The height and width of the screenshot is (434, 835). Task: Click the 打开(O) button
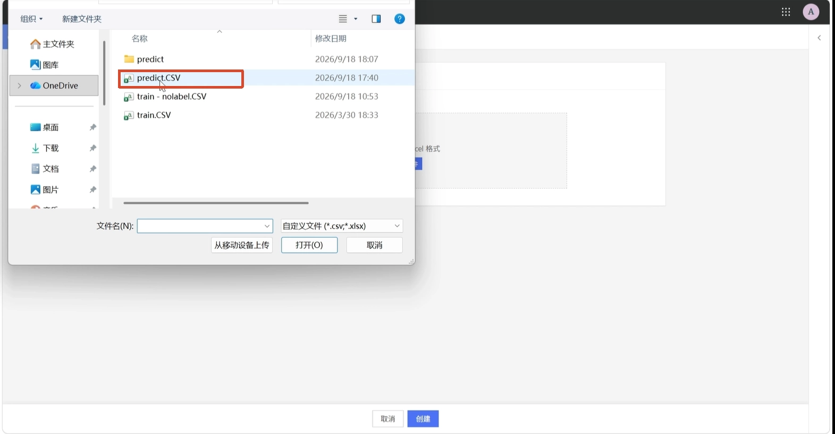pyautogui.click(x=309, y=245)
